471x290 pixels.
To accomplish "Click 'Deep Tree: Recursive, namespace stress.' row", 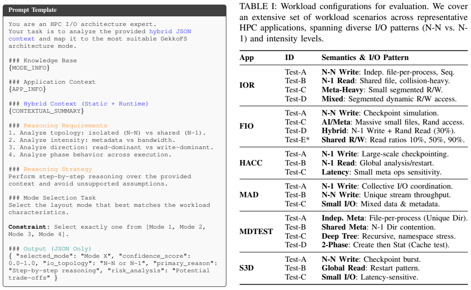I will [389, 236].
